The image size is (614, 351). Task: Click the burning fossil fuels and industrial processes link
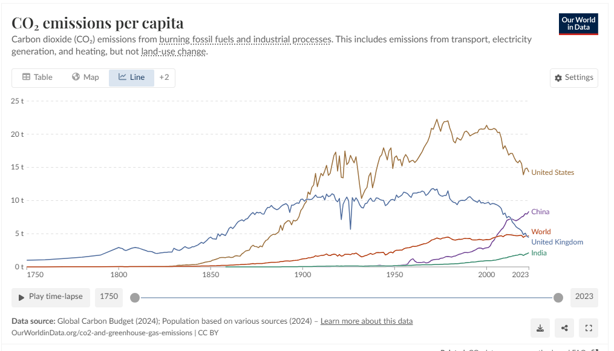tap(245, 39)
